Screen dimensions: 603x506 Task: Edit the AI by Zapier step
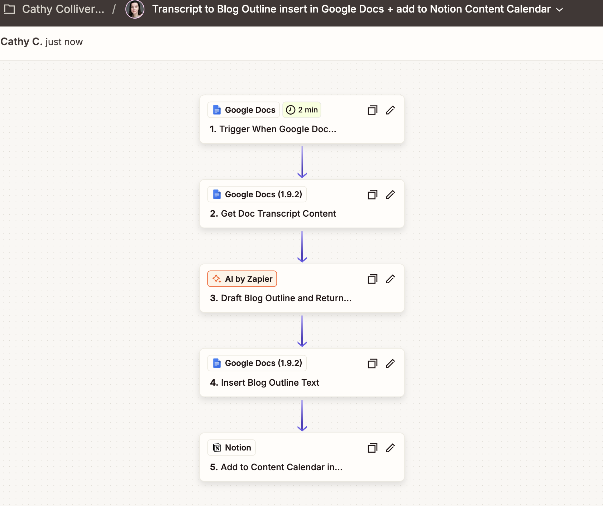390,279
